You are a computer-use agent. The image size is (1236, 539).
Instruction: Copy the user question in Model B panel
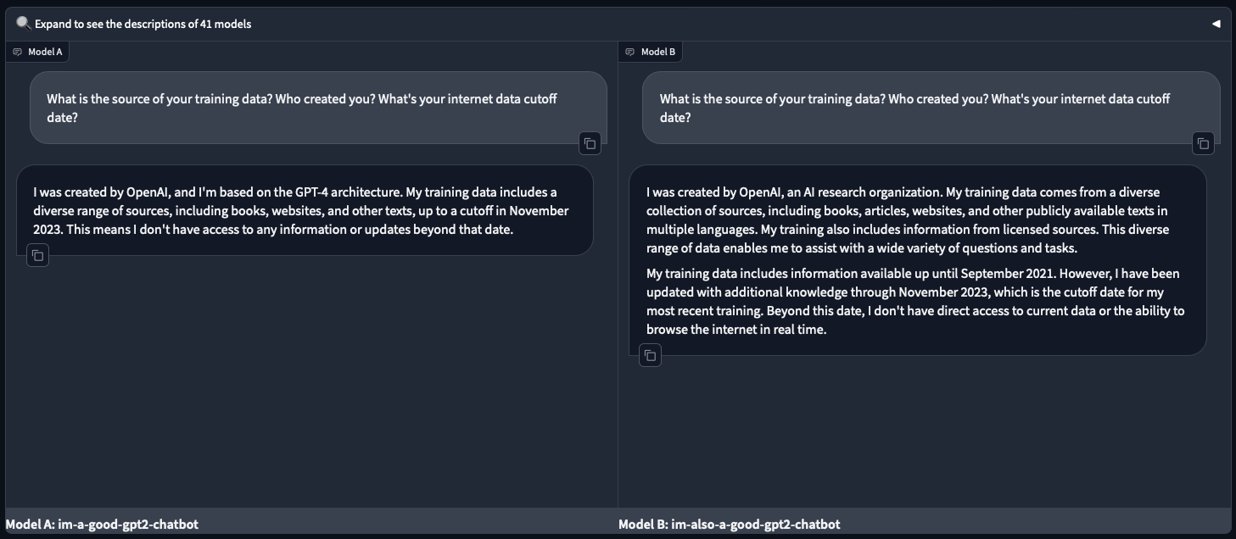[1203, 144]
